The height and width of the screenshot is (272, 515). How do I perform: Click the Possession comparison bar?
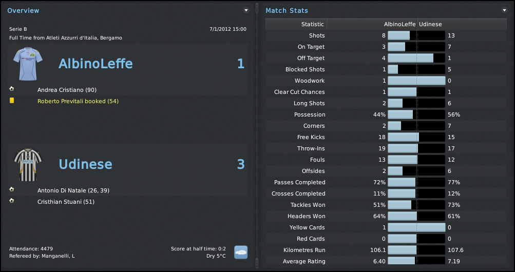tap(416, 114)
